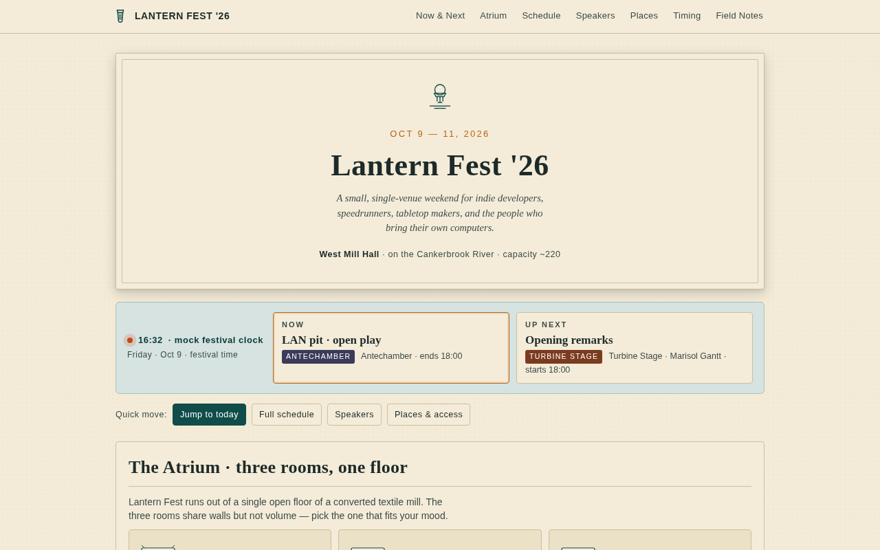Click Jump to today button
This screenshot has height=550, width=880.
[209, 415]
